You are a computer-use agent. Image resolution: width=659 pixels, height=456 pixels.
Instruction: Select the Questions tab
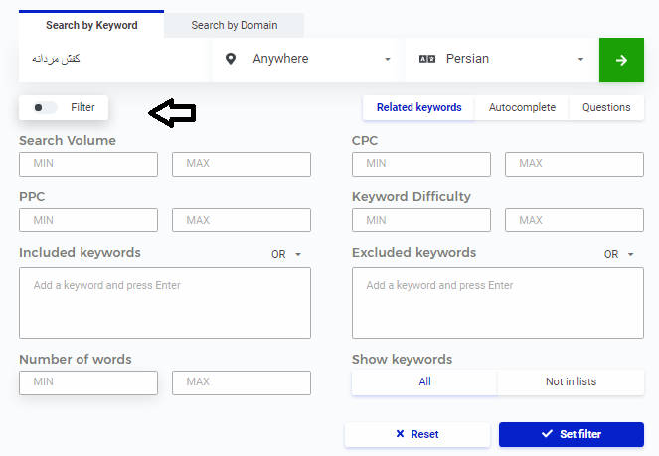coord(606,107)
